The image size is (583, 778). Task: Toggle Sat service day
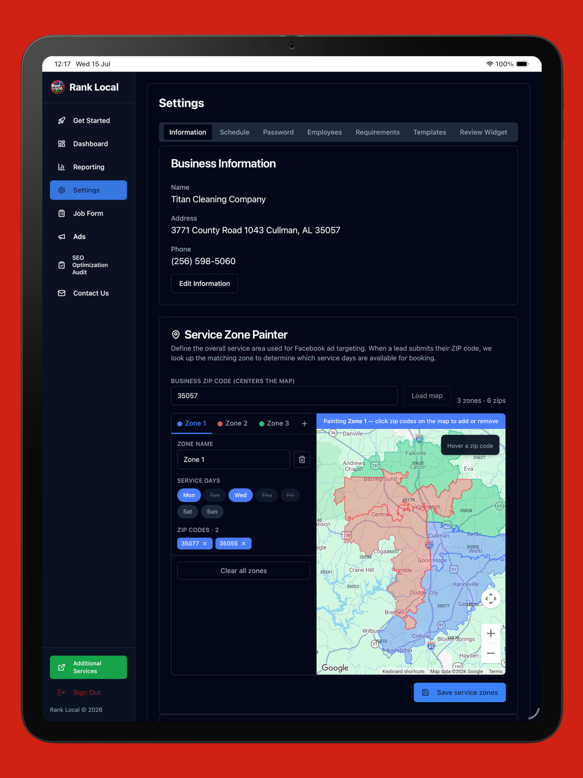click(x=187, y=512)
